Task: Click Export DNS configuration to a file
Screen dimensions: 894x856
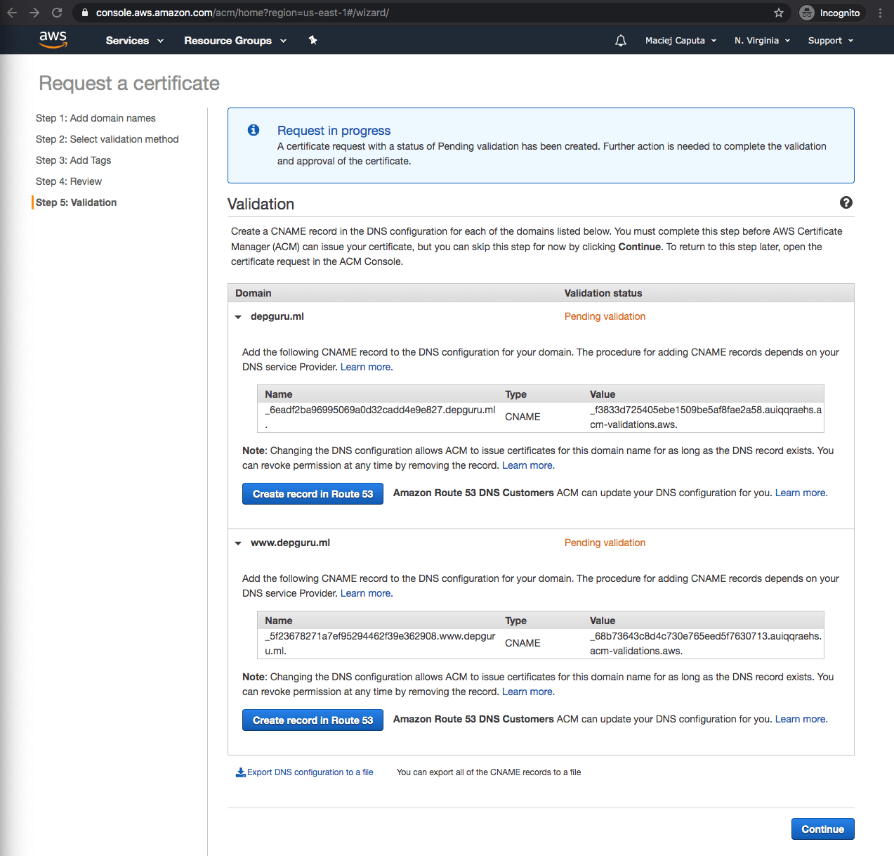Action: click(x=310, y=772)
